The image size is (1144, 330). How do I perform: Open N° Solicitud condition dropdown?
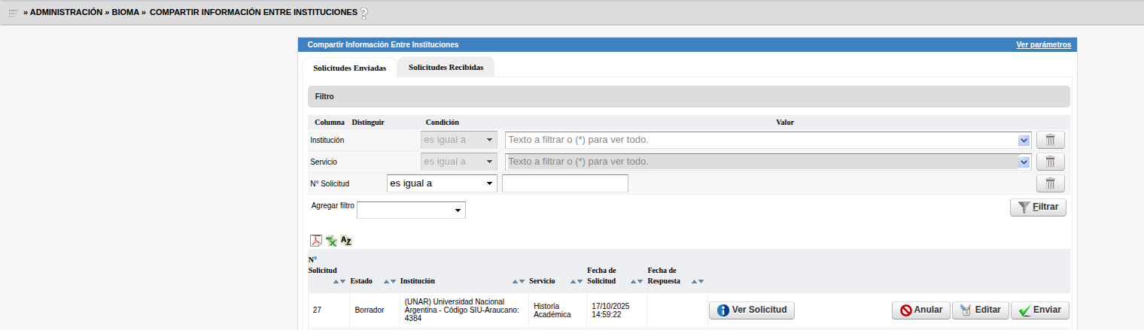pyautogui.click(x=441, y=183)
